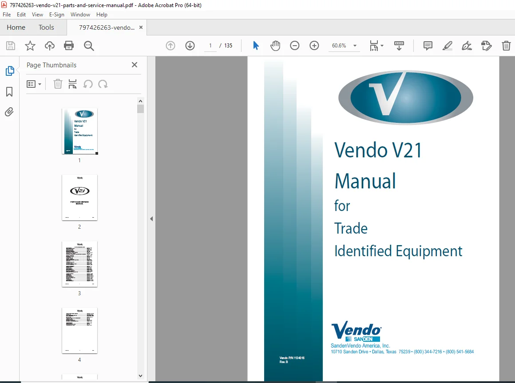The image size is (515, 383).
Task: Switch to the Tools tab
Action: click(x=46, y=27)
